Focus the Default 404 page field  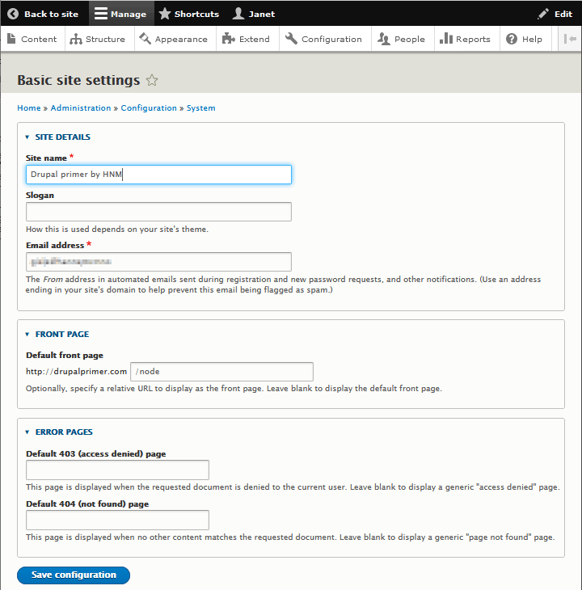tap(117, 520)
